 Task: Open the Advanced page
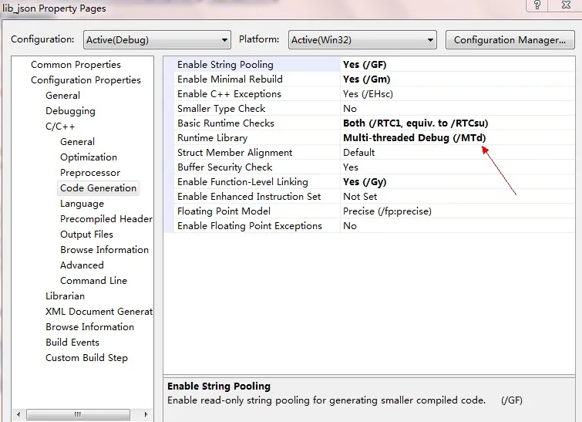coord(82,265)
